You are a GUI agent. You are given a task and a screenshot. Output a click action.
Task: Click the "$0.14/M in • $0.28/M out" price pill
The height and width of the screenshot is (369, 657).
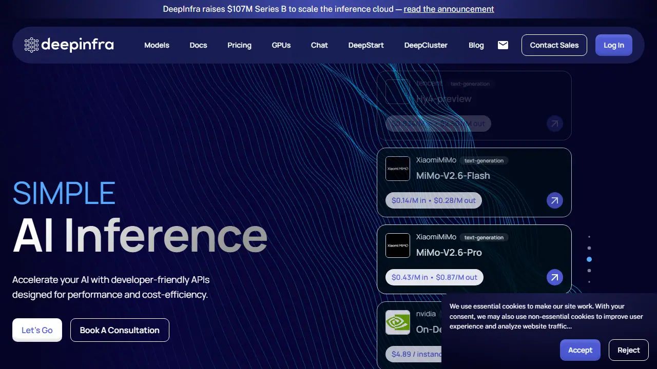(434, 200)
